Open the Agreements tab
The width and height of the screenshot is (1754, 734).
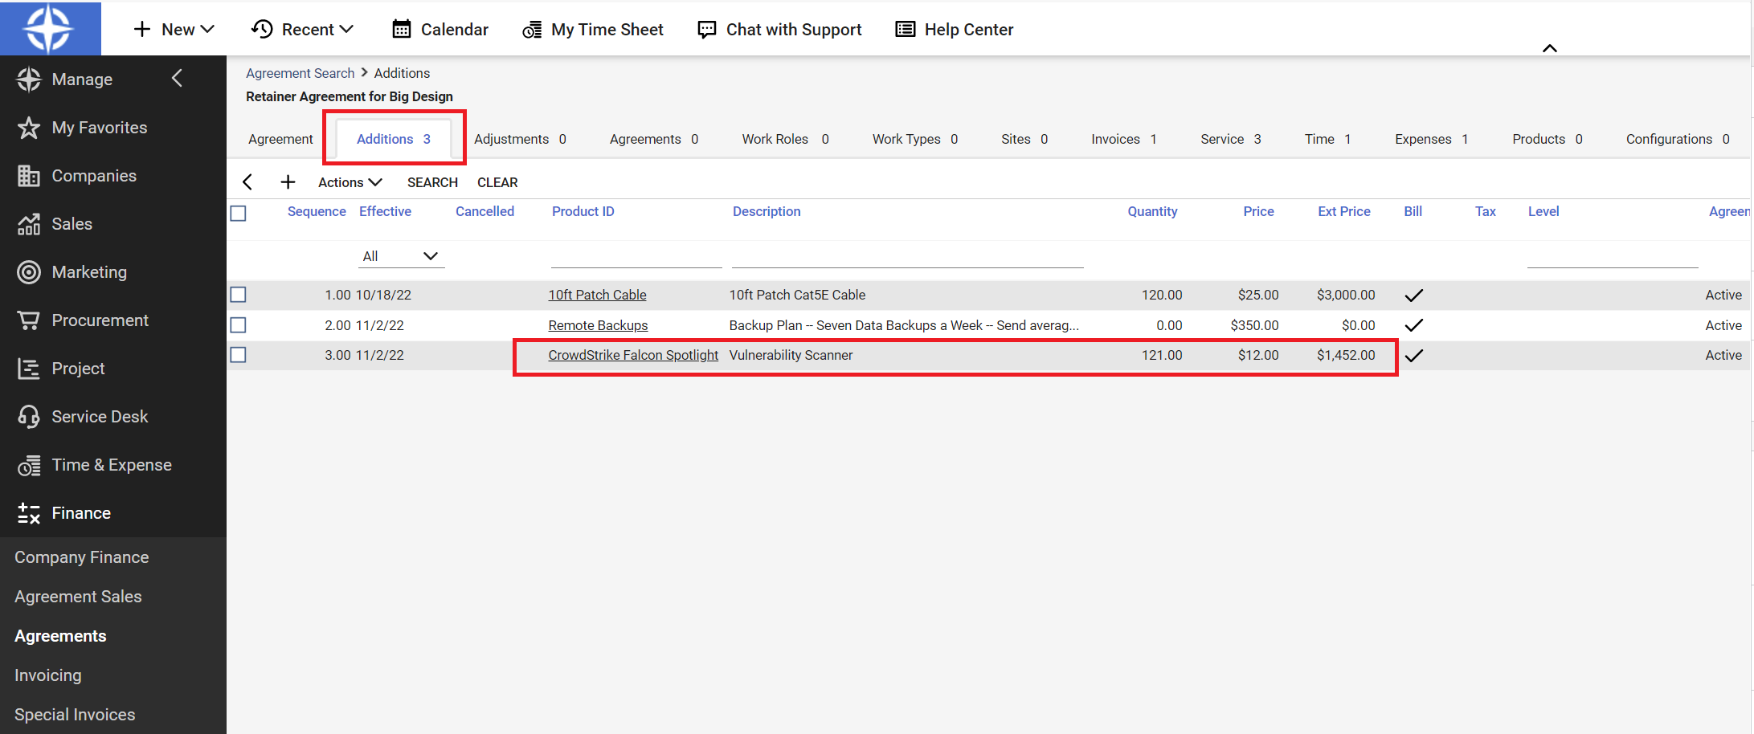tap(654, 139)
